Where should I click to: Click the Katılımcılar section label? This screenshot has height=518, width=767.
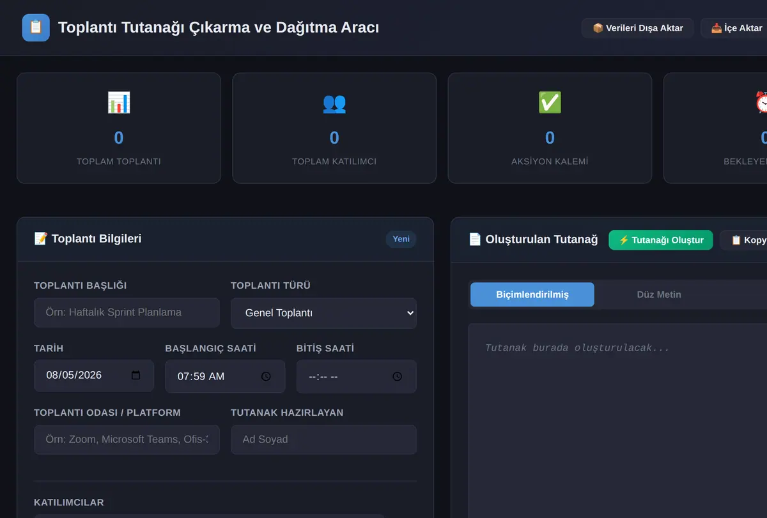click(x=69, y=503)
